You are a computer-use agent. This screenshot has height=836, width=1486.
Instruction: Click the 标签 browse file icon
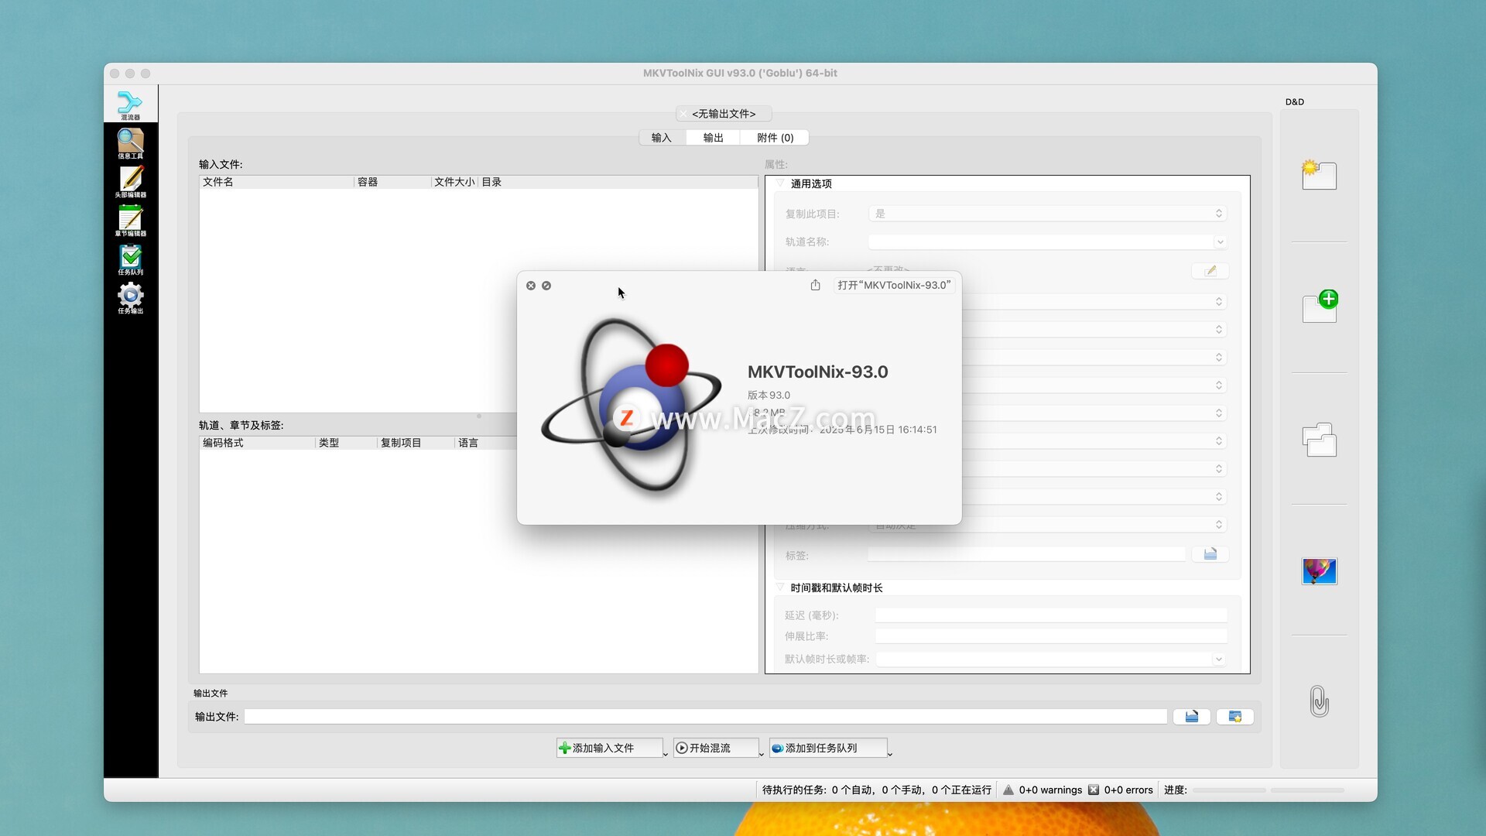pyautogui.click(x=1210, y=554)
